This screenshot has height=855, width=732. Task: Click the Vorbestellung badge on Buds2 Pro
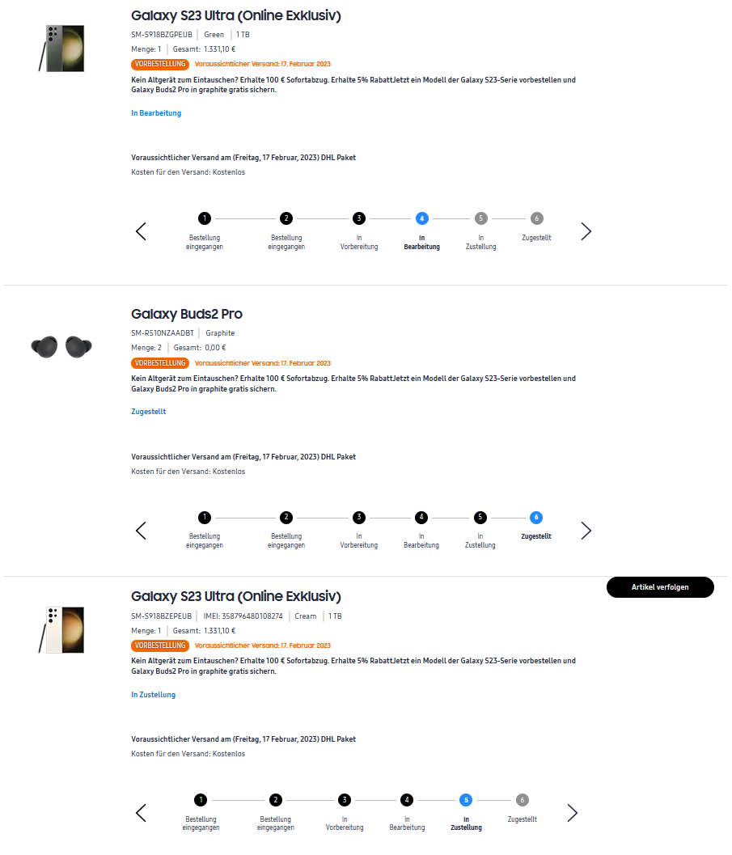coord(160,363)
